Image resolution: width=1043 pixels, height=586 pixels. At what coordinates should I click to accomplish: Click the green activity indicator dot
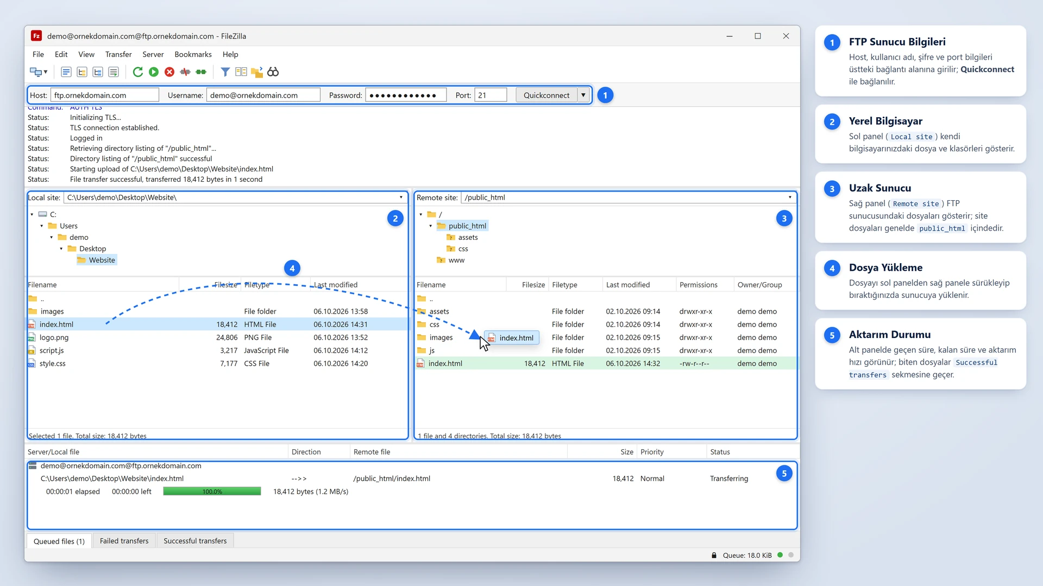point(780,555)
